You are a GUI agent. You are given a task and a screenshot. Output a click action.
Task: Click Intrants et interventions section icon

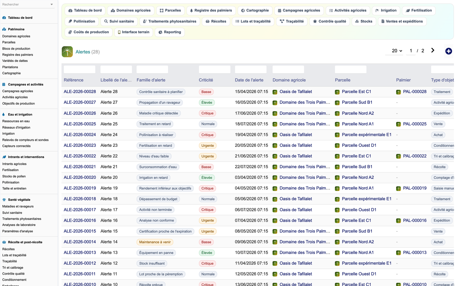point(4,157)
